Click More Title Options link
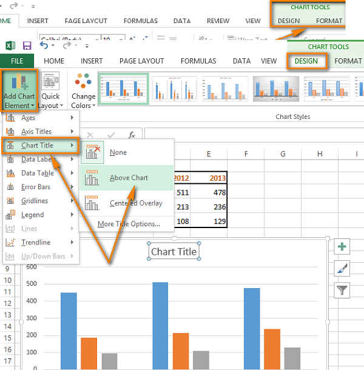The image size is (364, 370). (x=129, y=224)
